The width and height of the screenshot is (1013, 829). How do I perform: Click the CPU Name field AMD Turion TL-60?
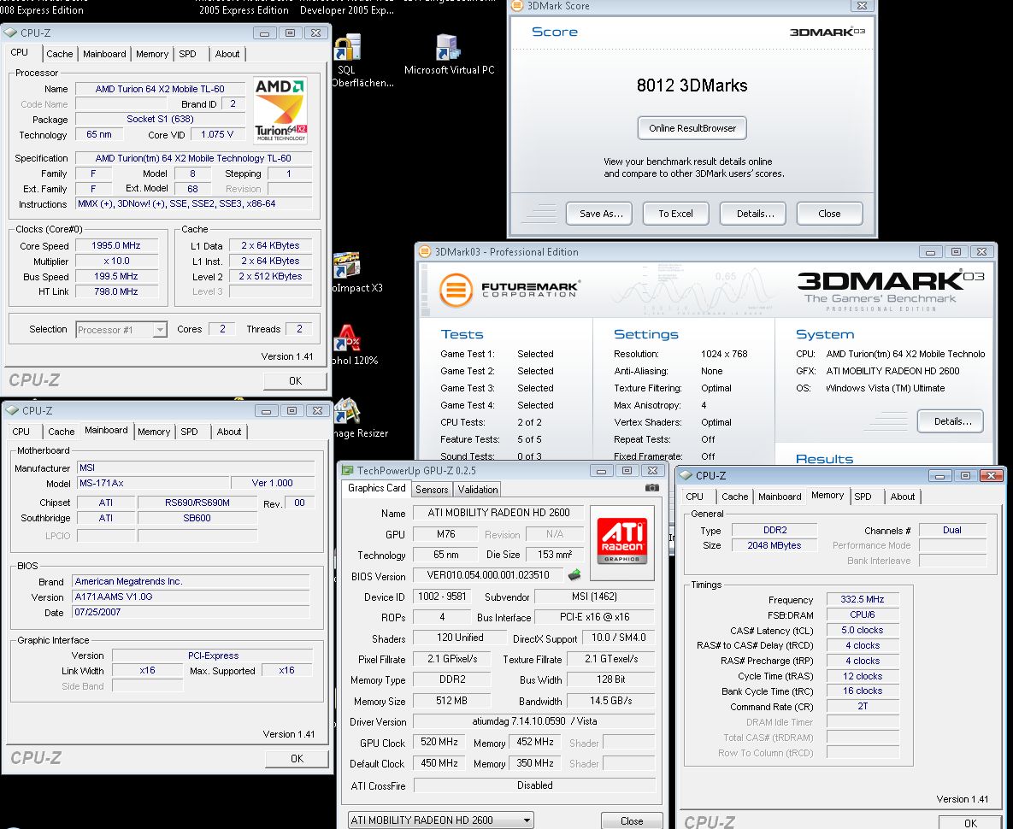click(x=160, y=89)
